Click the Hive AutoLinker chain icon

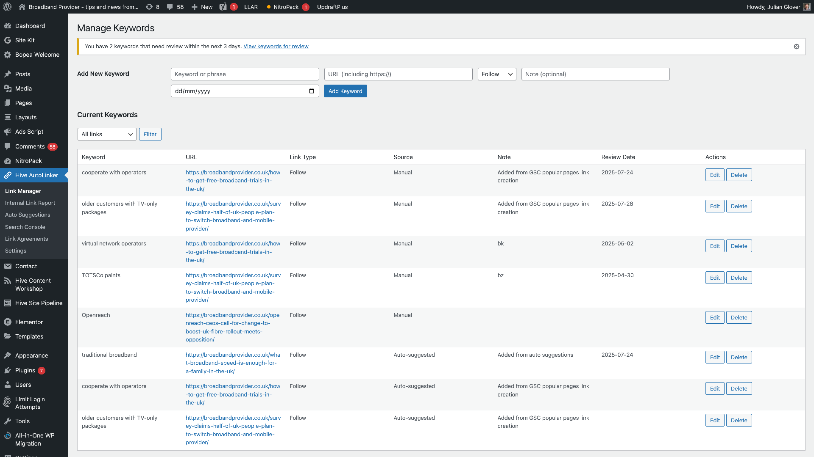click(8, 175)
